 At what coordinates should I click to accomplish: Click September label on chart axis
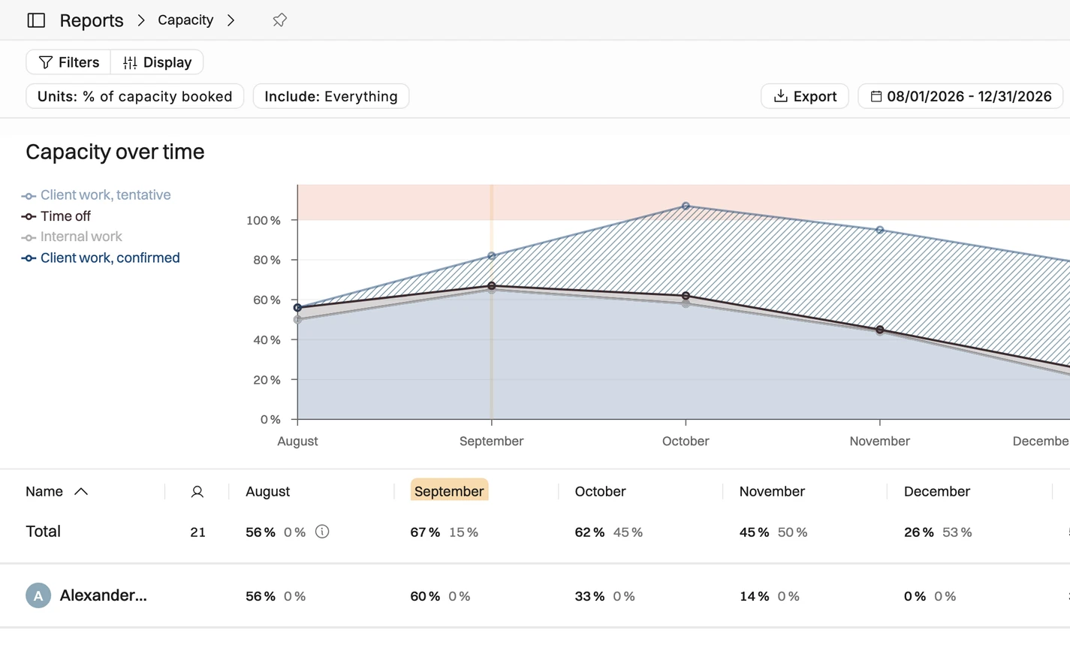coord(492,442)
